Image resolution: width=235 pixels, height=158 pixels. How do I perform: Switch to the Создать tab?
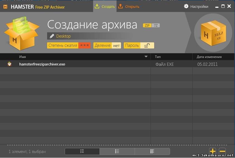pos(105,6)
